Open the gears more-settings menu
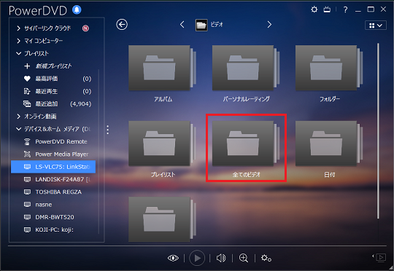Screen dimensions: 394x271 [x=266, y=258]
